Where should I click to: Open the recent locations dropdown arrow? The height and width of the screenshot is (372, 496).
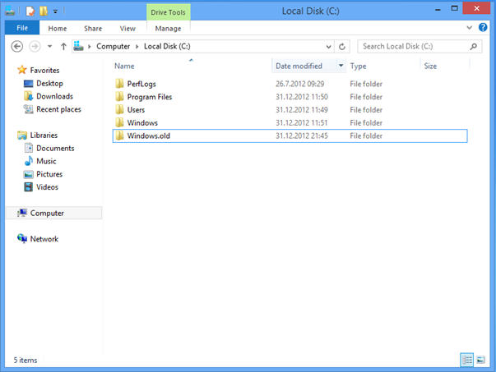(x=49, y=47)
